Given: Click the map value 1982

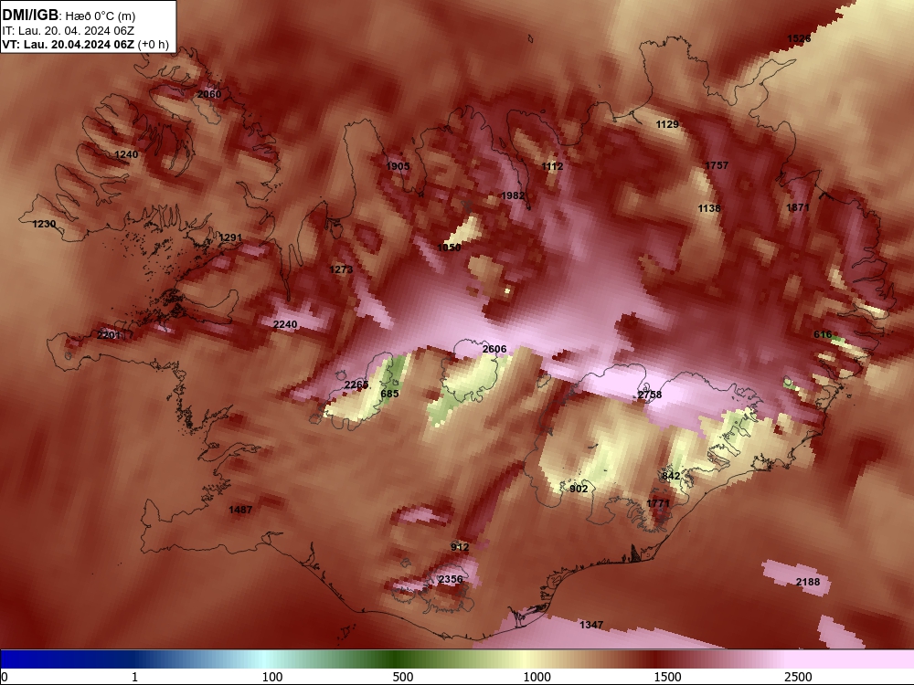Looking at the screenshot, I should (x=513, y=195).
